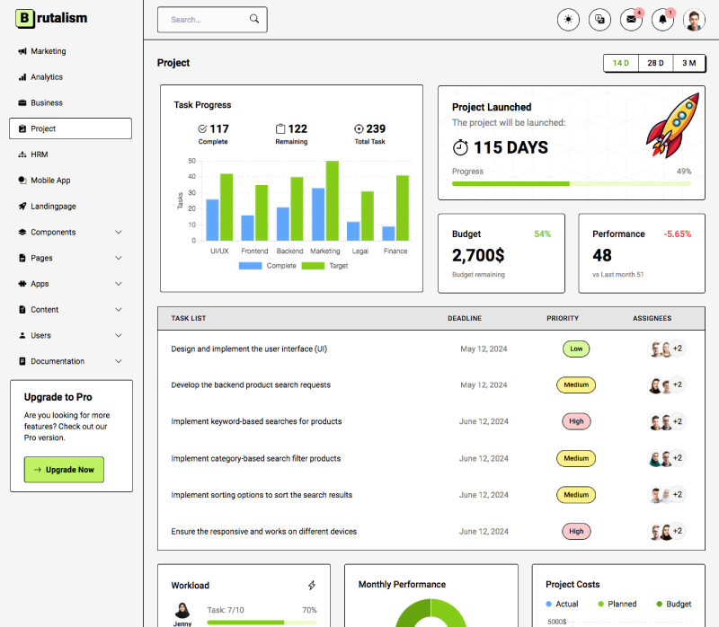Switch to the 28 D time range
The image size is (719, 627).
click(x=655, y=63)
